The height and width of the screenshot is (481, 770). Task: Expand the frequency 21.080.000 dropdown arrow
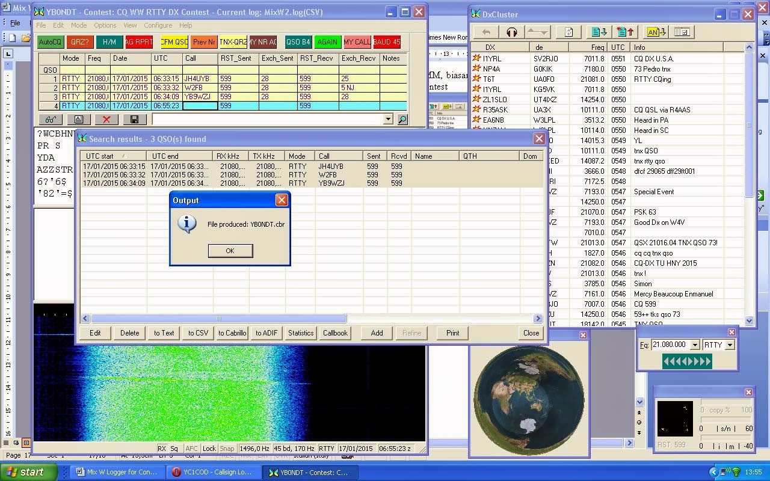point(695,345)
